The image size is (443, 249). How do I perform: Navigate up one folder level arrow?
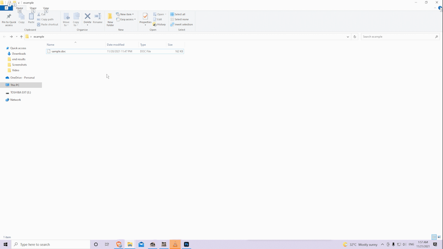(21, 37)
